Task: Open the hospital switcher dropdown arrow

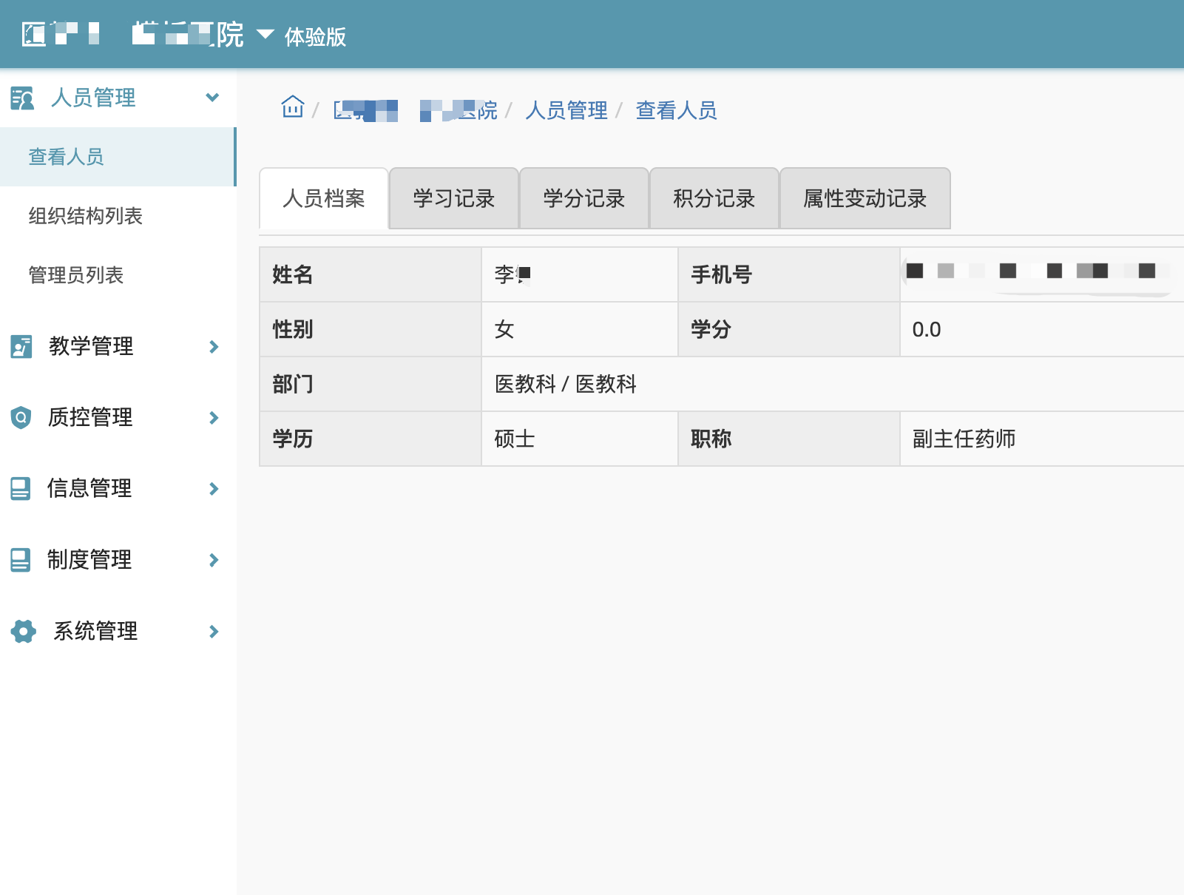Action: click(x=265, y=35)
